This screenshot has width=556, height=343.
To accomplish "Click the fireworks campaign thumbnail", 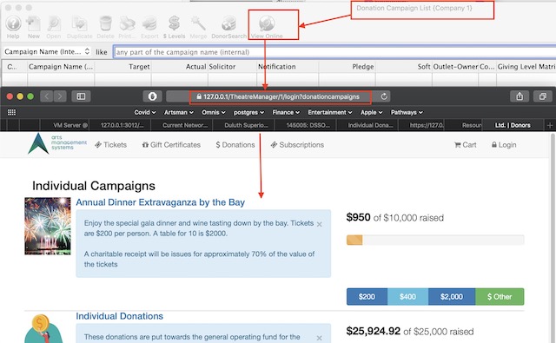I will pos(48,226).
